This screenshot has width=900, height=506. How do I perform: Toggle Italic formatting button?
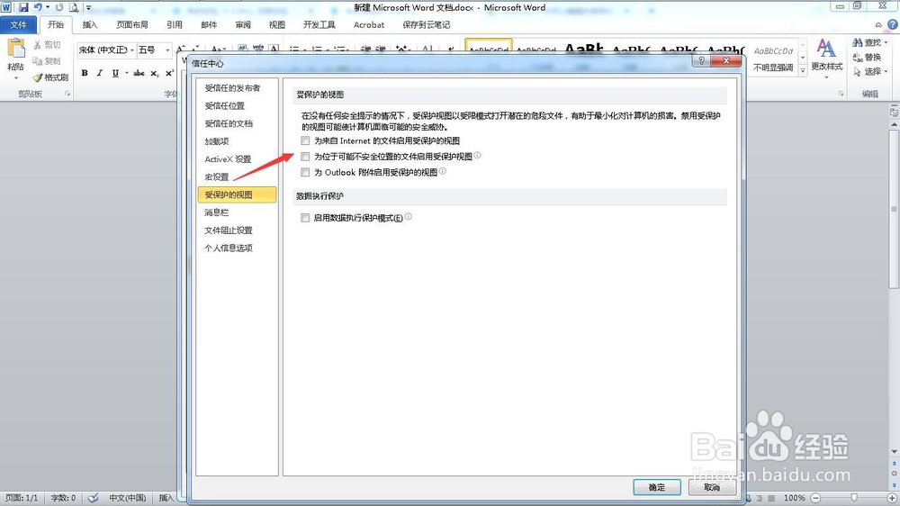pos(100,73)
